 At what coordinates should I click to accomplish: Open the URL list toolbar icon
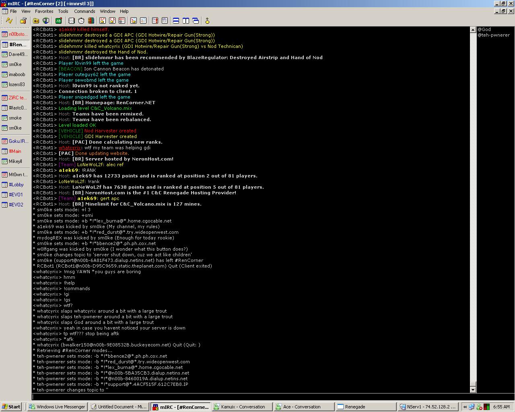coord(165,21)
